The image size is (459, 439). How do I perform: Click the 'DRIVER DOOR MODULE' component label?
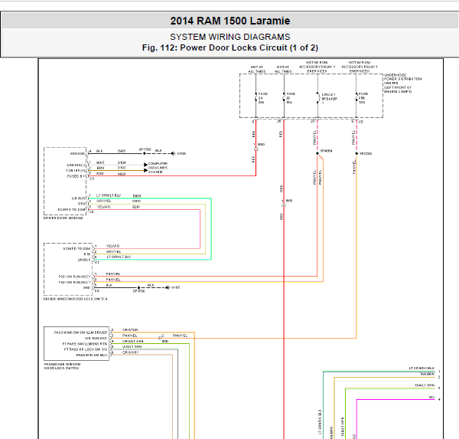63,218
